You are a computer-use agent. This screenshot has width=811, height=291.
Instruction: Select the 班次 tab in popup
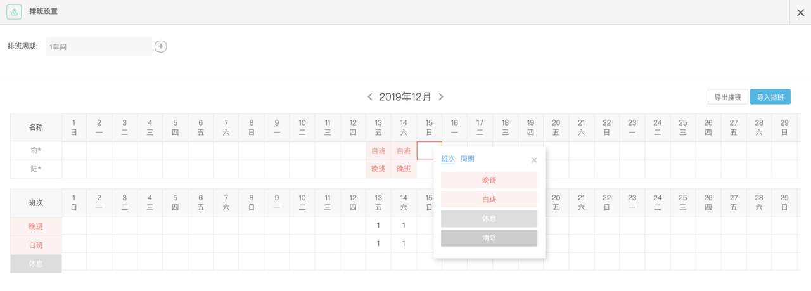(x=448, y=159)
